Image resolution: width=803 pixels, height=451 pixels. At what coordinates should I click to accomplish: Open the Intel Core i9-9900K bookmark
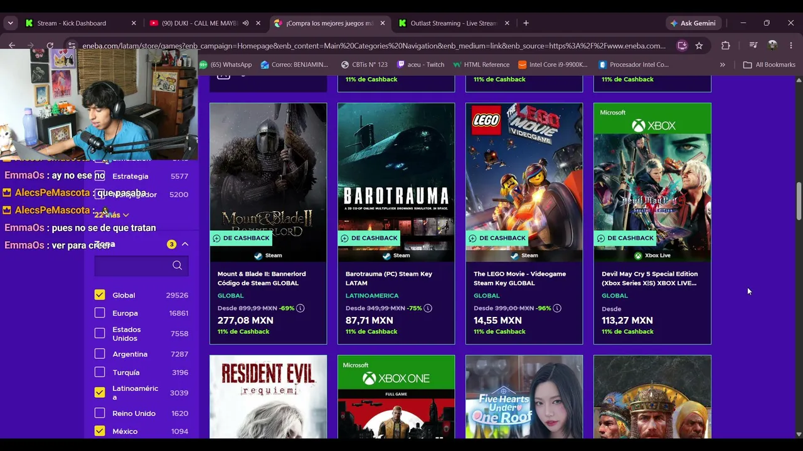tap(553, 65)
